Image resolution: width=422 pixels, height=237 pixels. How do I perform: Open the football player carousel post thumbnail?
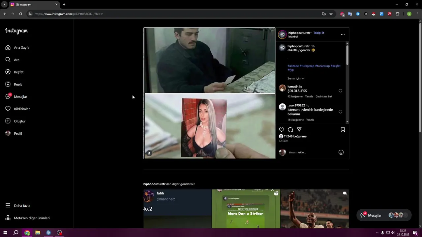[315, 209]
